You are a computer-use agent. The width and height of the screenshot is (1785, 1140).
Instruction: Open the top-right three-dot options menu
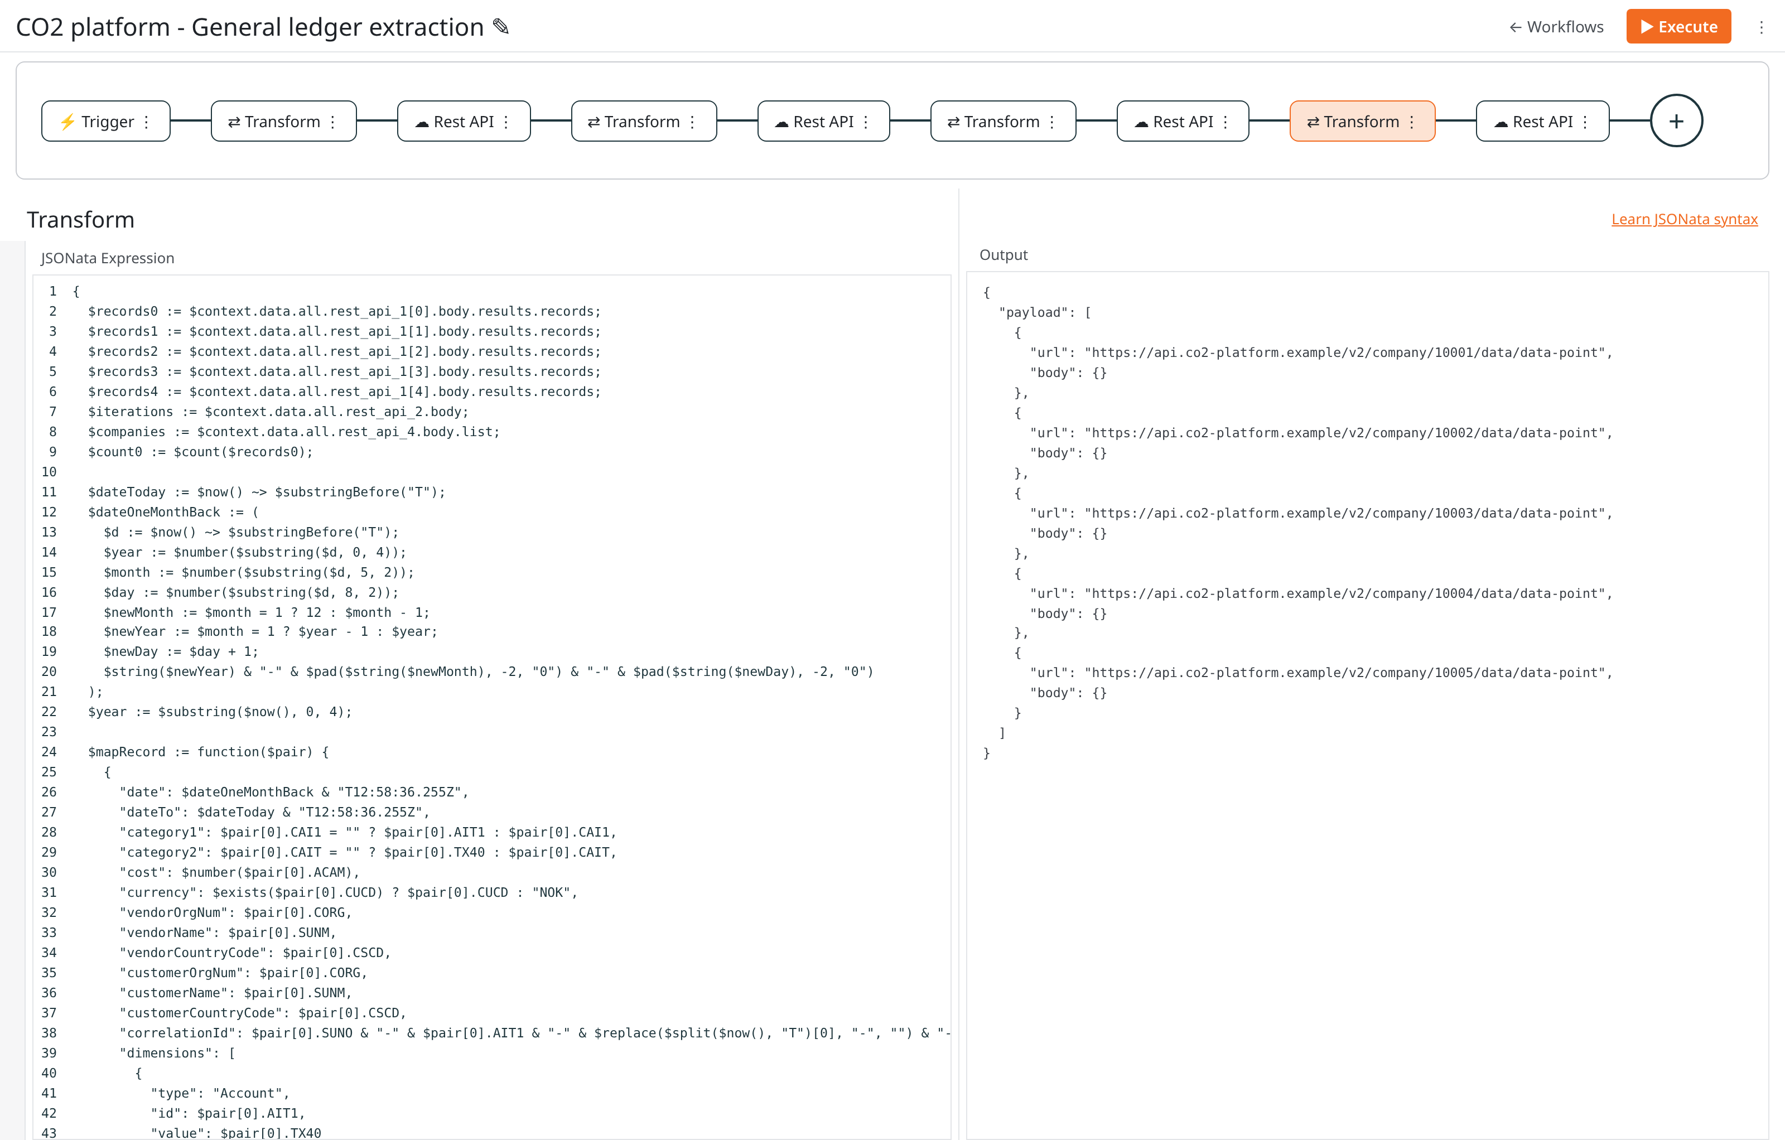pos(1761,27)
